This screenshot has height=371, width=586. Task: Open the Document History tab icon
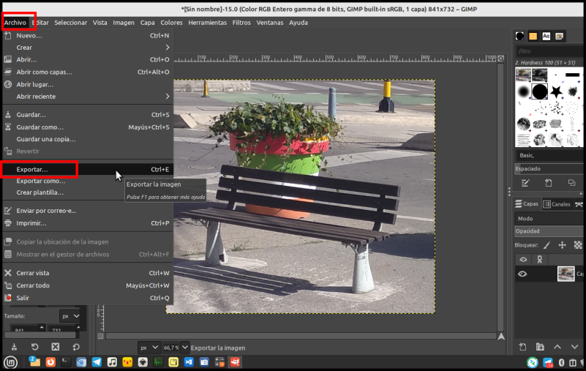pos(560,36)
